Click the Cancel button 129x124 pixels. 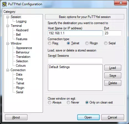pos(113,117)
